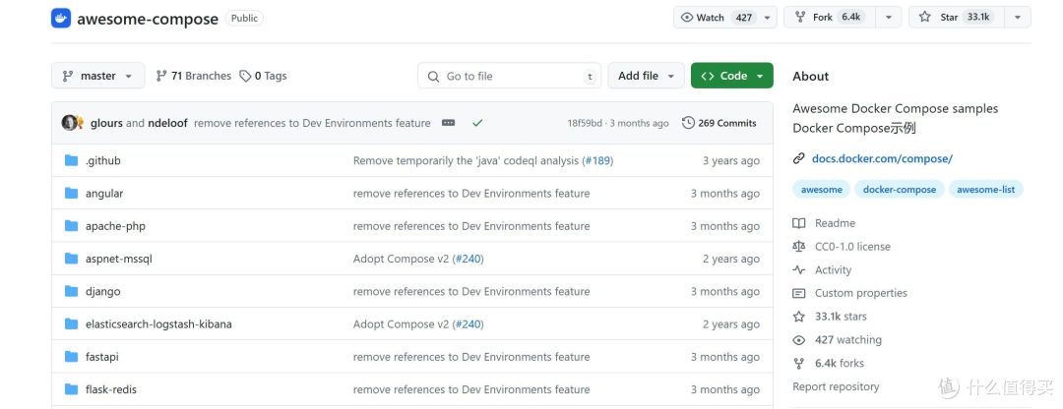Viewport: 1063px width, 409px height.
Task: Click the Star 33.1k button
Action: 957,18
